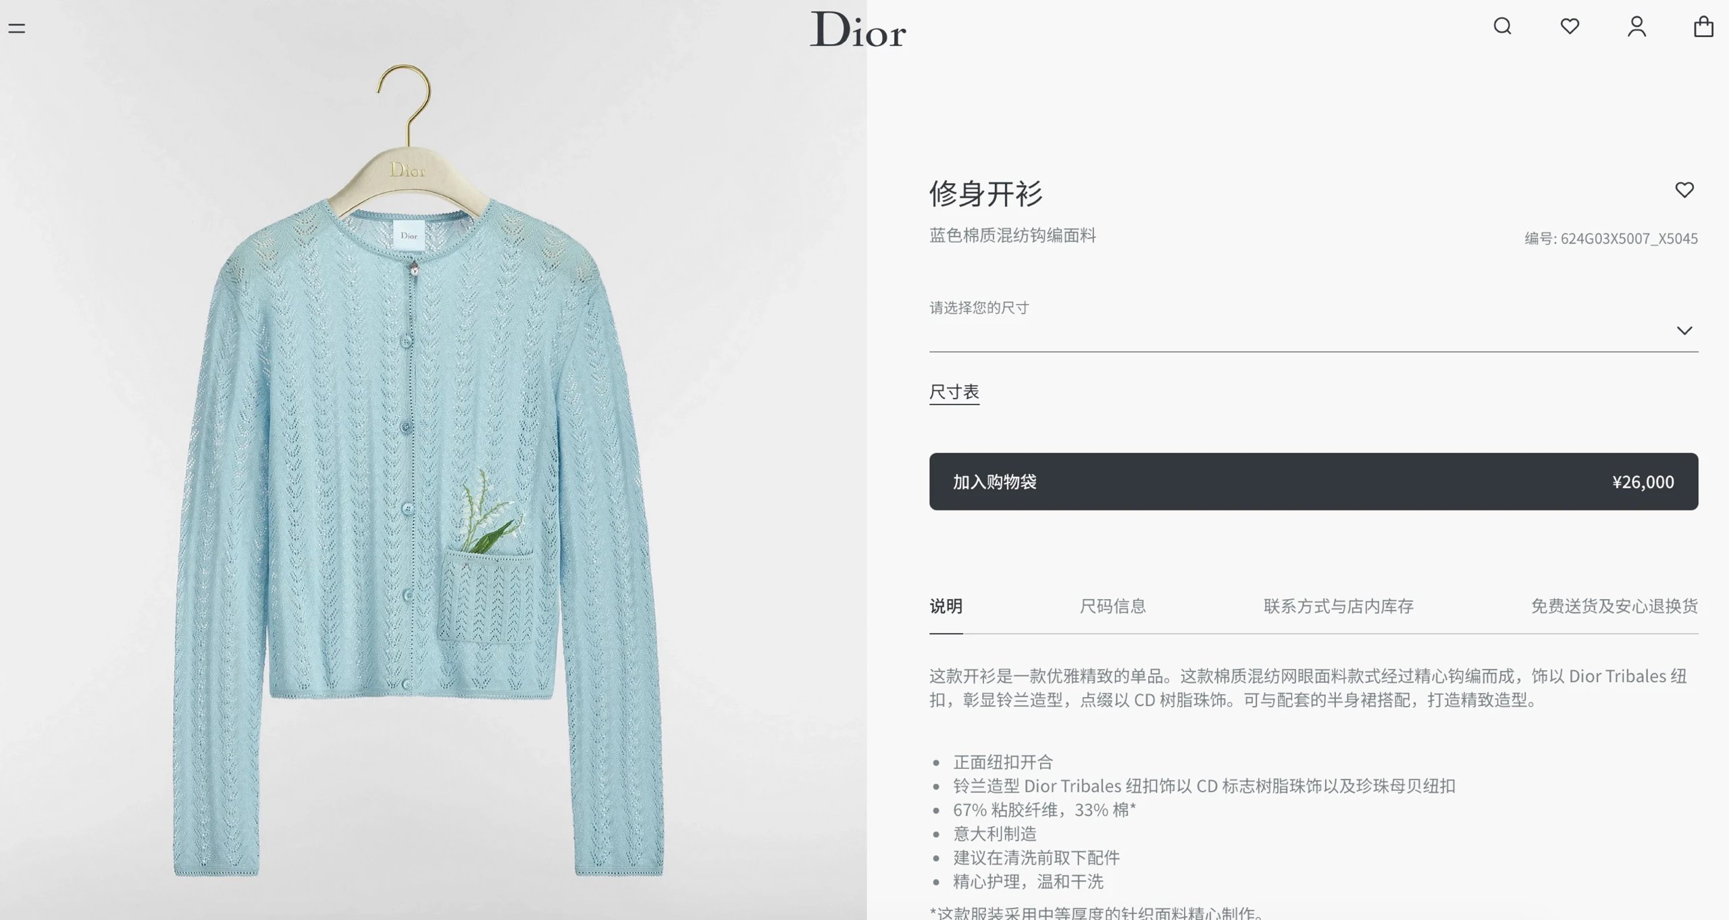1729x920 pixels.
Task: Click the ¥26,000 price on the button
Action: click(1643, 482)
